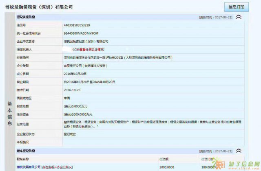Click the 企业登记状态 value 登记成立
This screenshot has width=261, height=171.
pyautogui.click(x=71, y=133)
